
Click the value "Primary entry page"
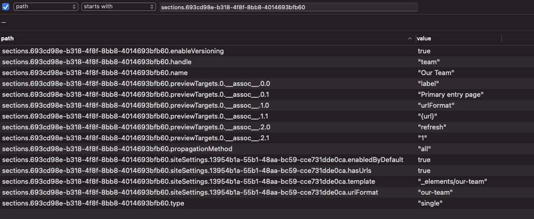(451, 95)
